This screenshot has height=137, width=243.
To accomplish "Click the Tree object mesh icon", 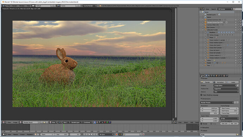I will point(206,65).
